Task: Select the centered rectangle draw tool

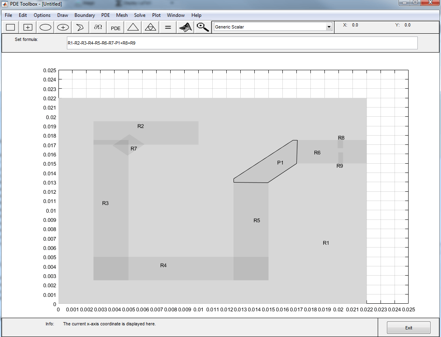Action: point(28,27)
